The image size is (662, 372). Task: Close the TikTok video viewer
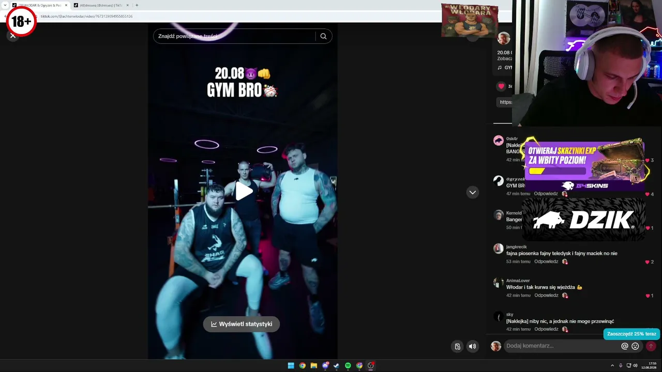[x=13, y=36]
